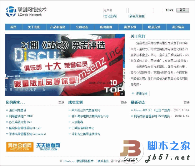
Task: Open 更多 beside 您的需求 heading
Action: pyautogui.click(x=61, y=102)
